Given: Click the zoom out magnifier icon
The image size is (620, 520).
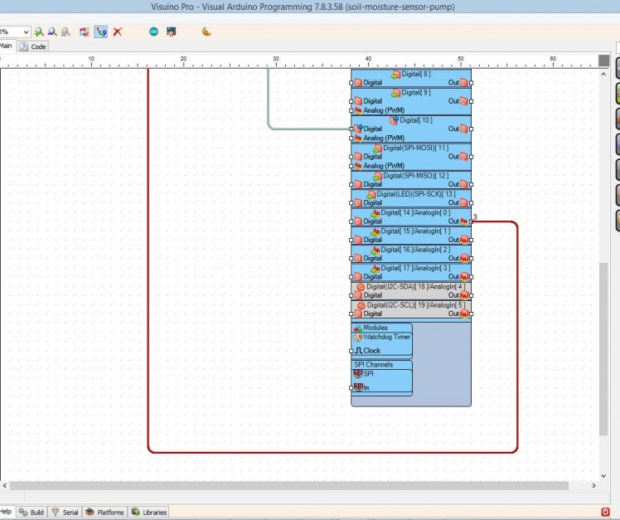Looking at the screenshot, I should click(x=52, y=32).
